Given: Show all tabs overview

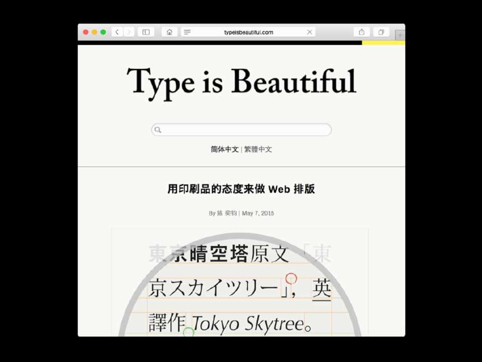Looking at the screenshot, I should click(381, 32).
